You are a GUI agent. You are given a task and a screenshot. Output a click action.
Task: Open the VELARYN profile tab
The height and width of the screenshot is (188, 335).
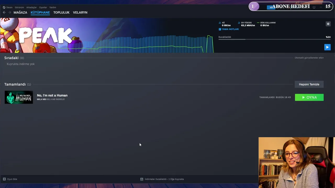click(x=80, y=12)
